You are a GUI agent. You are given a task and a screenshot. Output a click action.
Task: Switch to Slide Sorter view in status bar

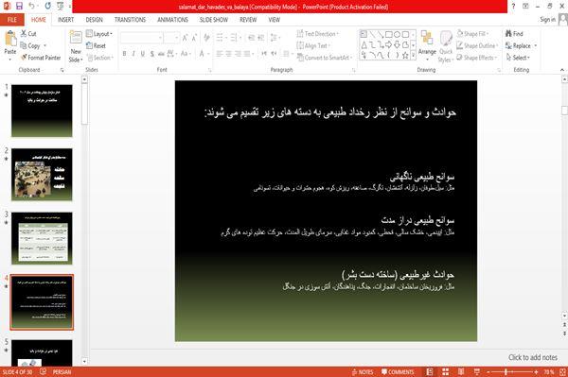coord(445,371)
